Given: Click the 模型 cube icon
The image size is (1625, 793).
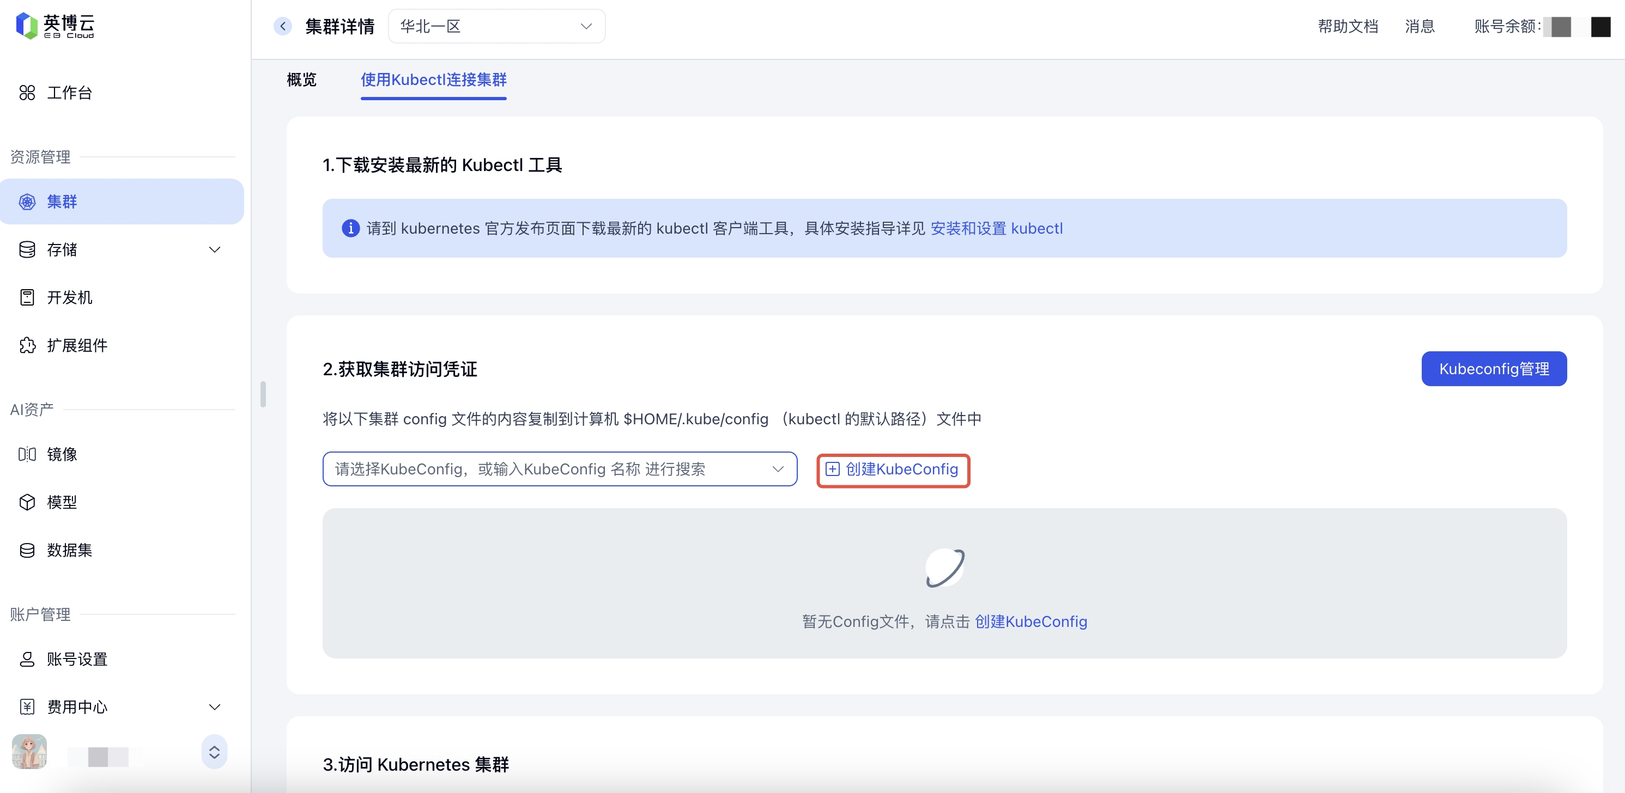Looking at the screenshot, I should [x=27, y=502].
